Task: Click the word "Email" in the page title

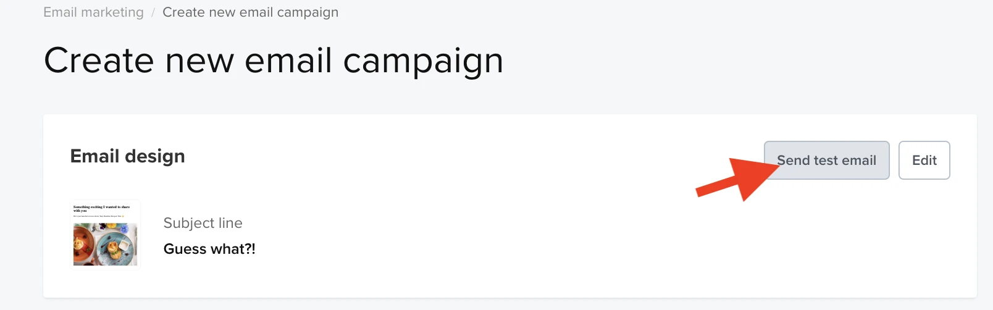Action: pyautogui.click(x=288, y=61)
